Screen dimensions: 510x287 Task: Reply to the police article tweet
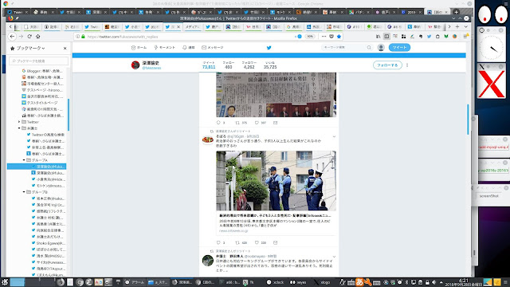click(218, 242)
